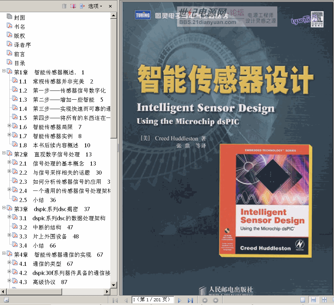334x305 pixels.
Task: Close the bookmarks panel with X
Action: click(110, 6)
